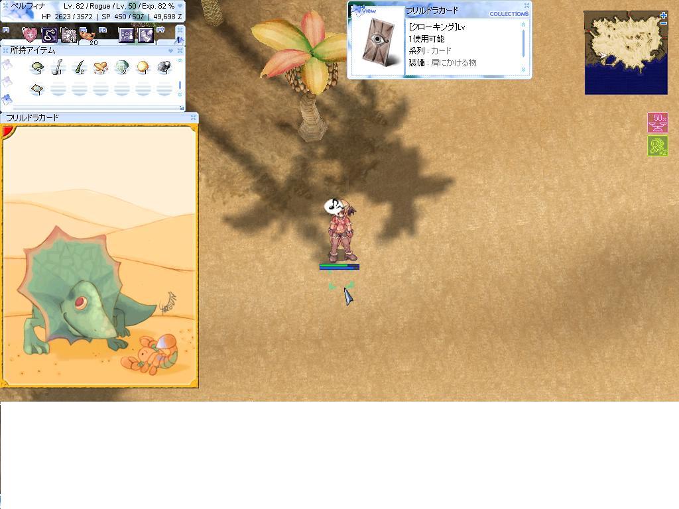Screen dimensions: 679x509
Task: Toggle the heart button on inventory title bar
Action: [170, 50]
